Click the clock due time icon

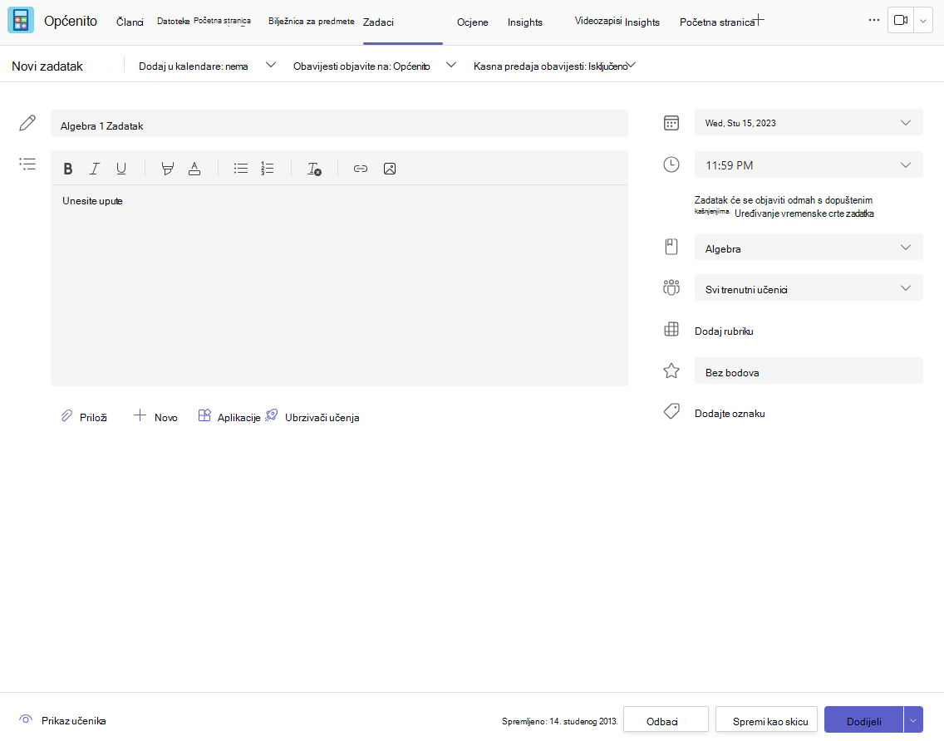tap(671, 164)
